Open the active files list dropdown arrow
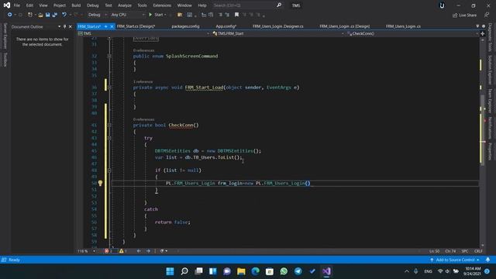Viewport: 496px width, 279px height. coord(477,26)
